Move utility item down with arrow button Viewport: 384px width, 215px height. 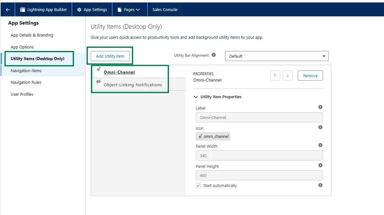pyautogui.click(x=288, y=76)
